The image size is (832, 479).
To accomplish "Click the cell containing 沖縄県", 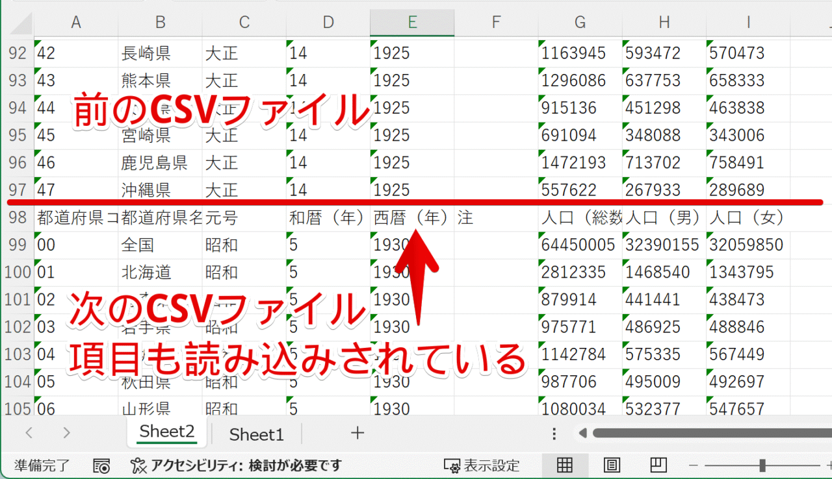I will point(159,190).
